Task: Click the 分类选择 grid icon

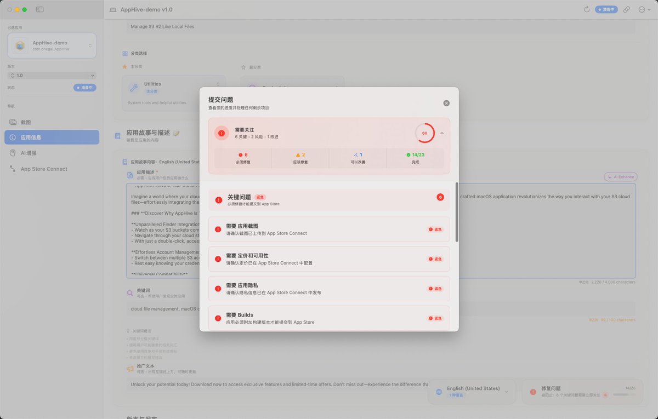Action: pos(125,54)
